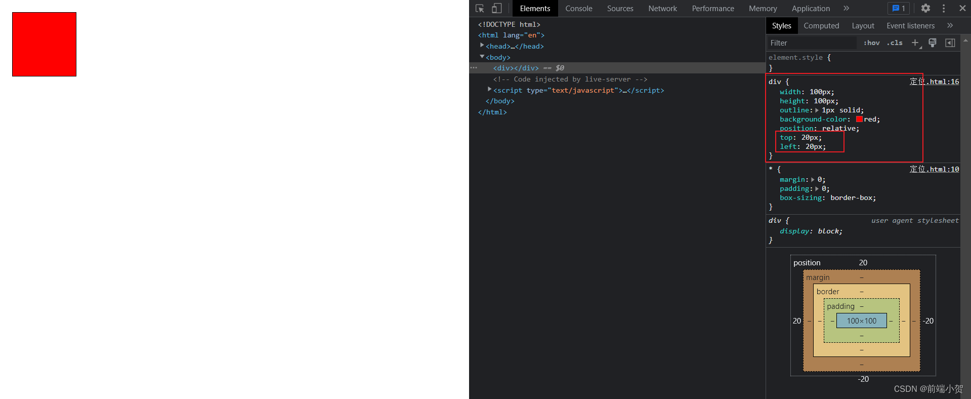This screenshot has width=971, height=399.
Task: Select the Styles sidebar tab
Action: click(781, 26)
